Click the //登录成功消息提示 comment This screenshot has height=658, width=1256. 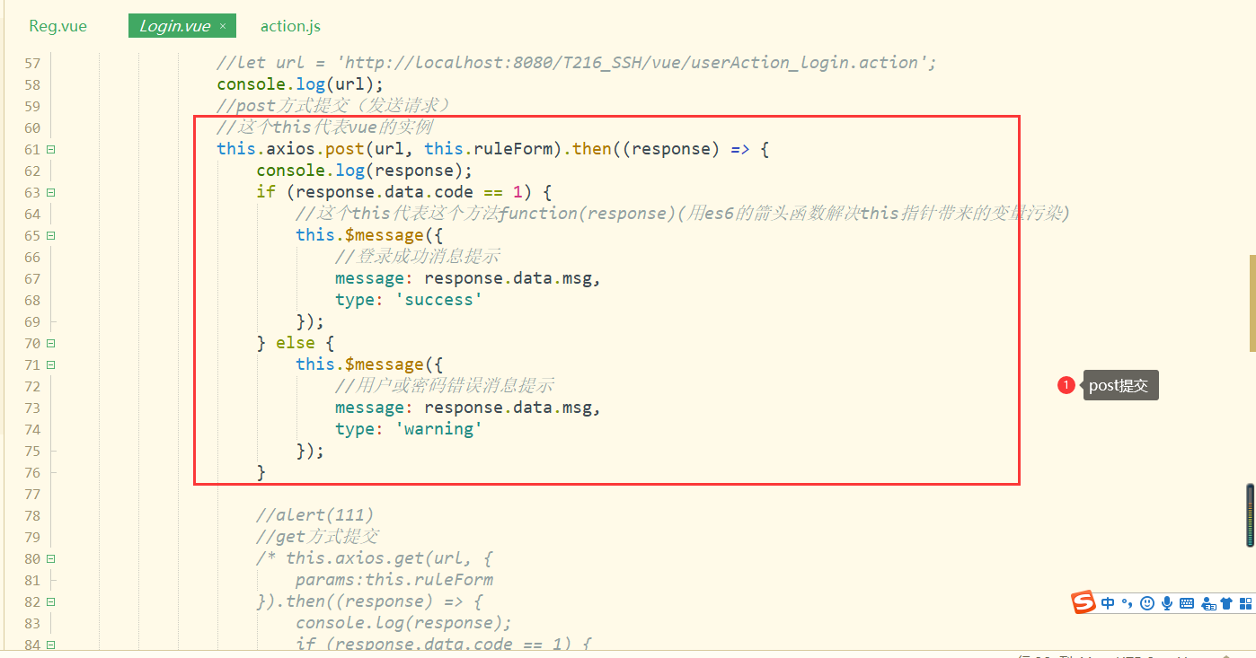418,257
